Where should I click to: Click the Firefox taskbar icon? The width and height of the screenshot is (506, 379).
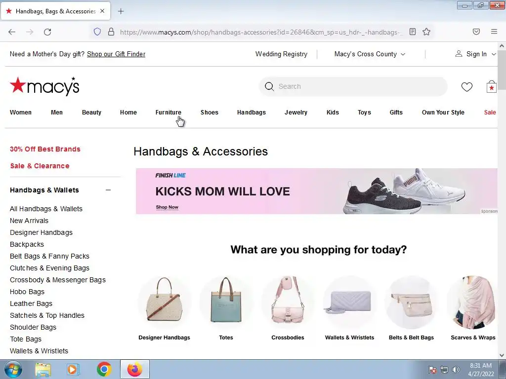(134, 369)
